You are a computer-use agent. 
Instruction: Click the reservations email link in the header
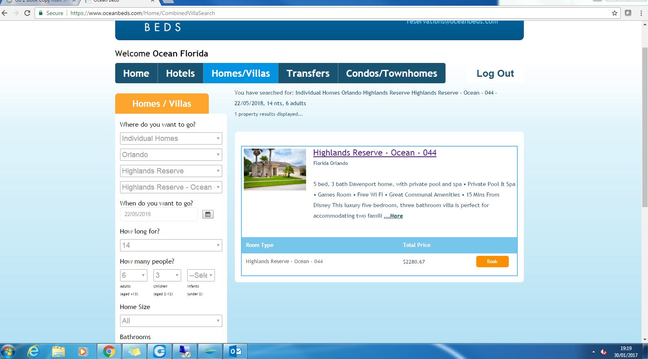pyautogui.click(x=452, y=22)
